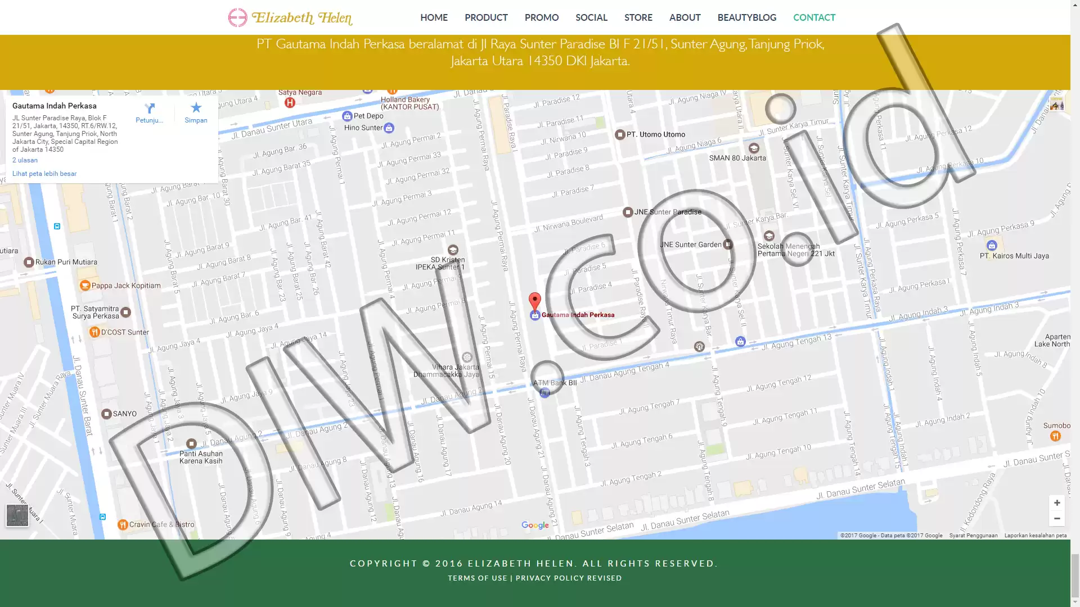Image resolution: width=1080 pixels, height=607 pixels.
Task: Select JNE Sunter Paradise marker
Action: 628,212
